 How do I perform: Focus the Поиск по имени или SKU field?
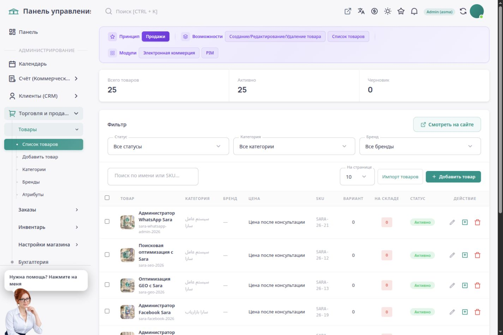[x=153, y=176]
